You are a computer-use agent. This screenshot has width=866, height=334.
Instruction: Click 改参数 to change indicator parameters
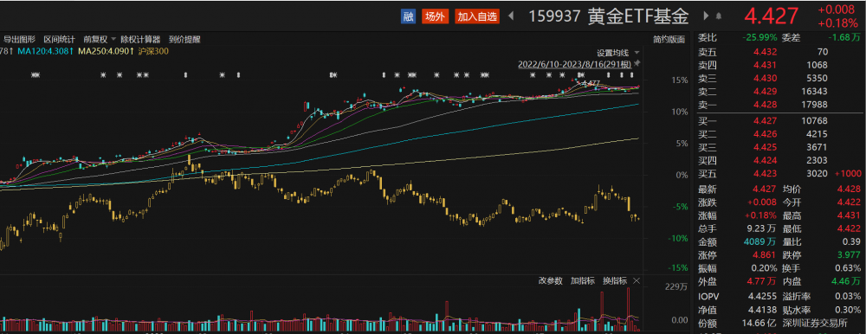pos(551,281)
